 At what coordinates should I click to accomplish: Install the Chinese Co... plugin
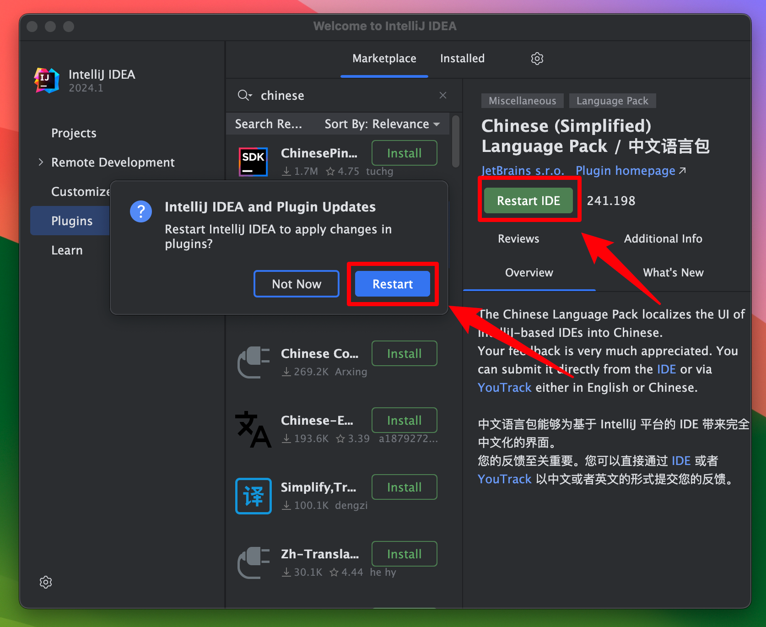tap(405, 353)
